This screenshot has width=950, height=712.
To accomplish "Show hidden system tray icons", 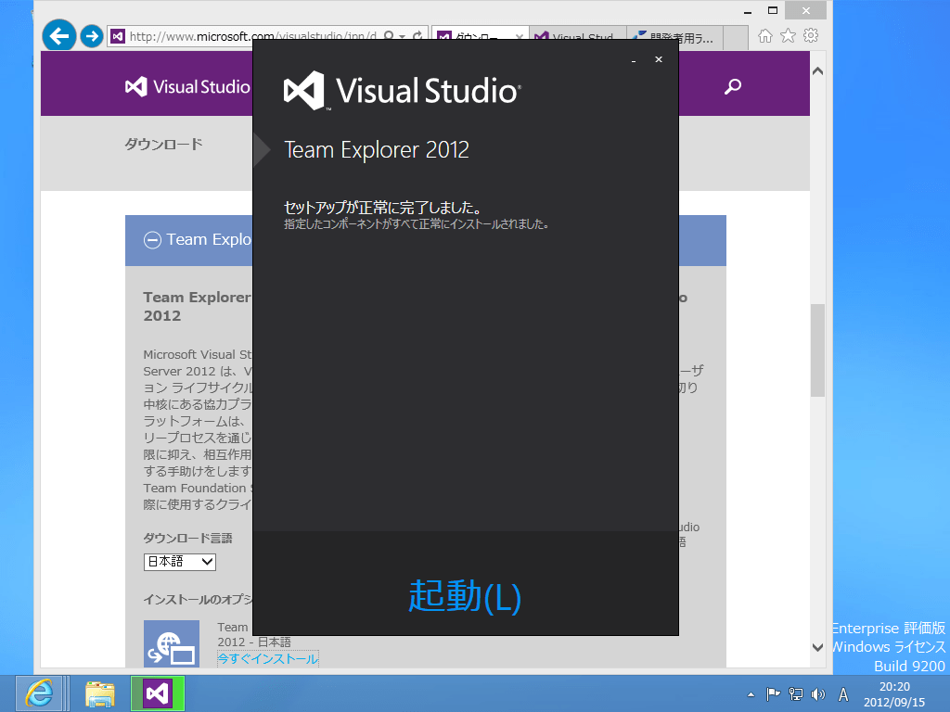I will pos(751,694).
